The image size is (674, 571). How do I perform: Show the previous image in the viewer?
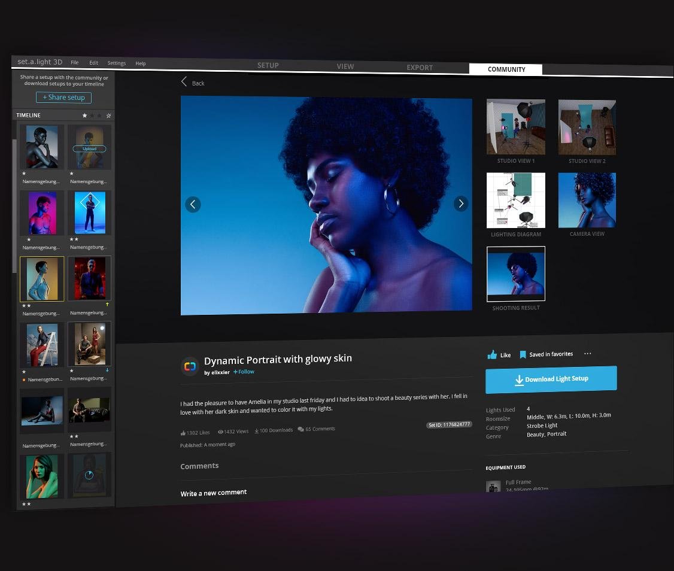pyautogui.click(x=193, y=204)
